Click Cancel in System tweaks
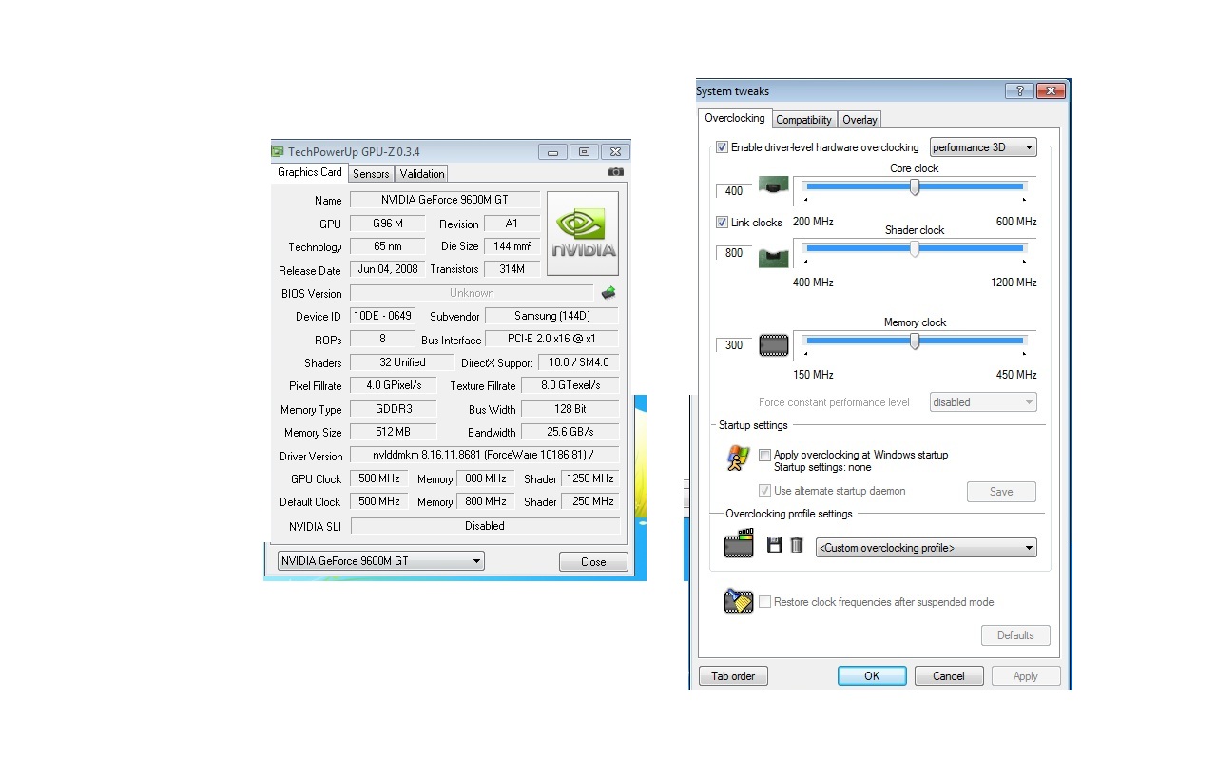Viewport: 1217px width, 761px height. [949, 676]
